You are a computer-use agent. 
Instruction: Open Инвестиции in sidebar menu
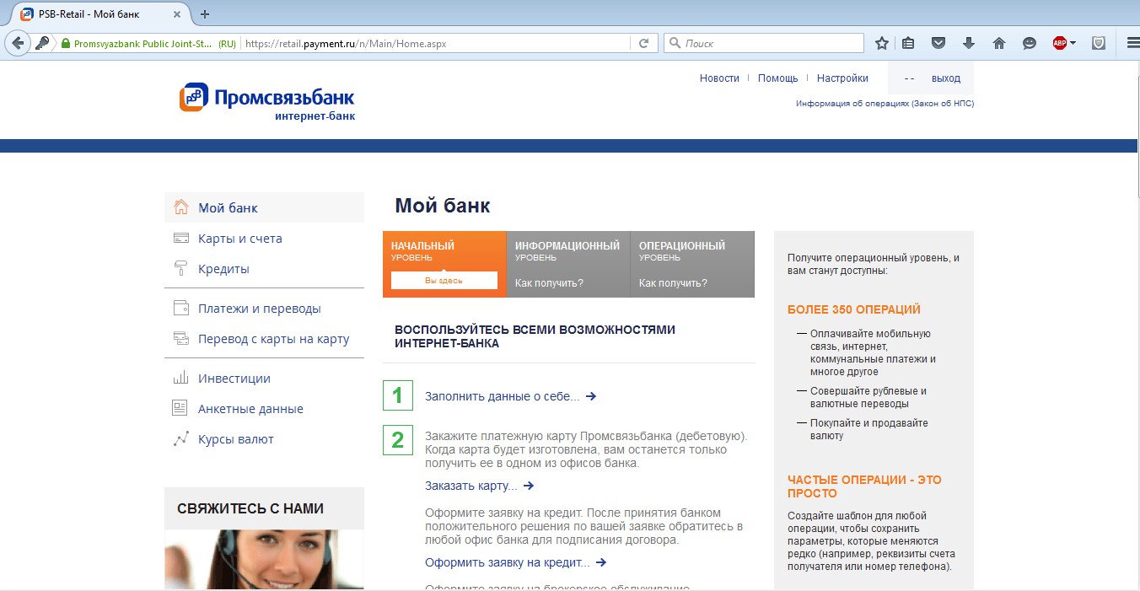pos(234,379)
